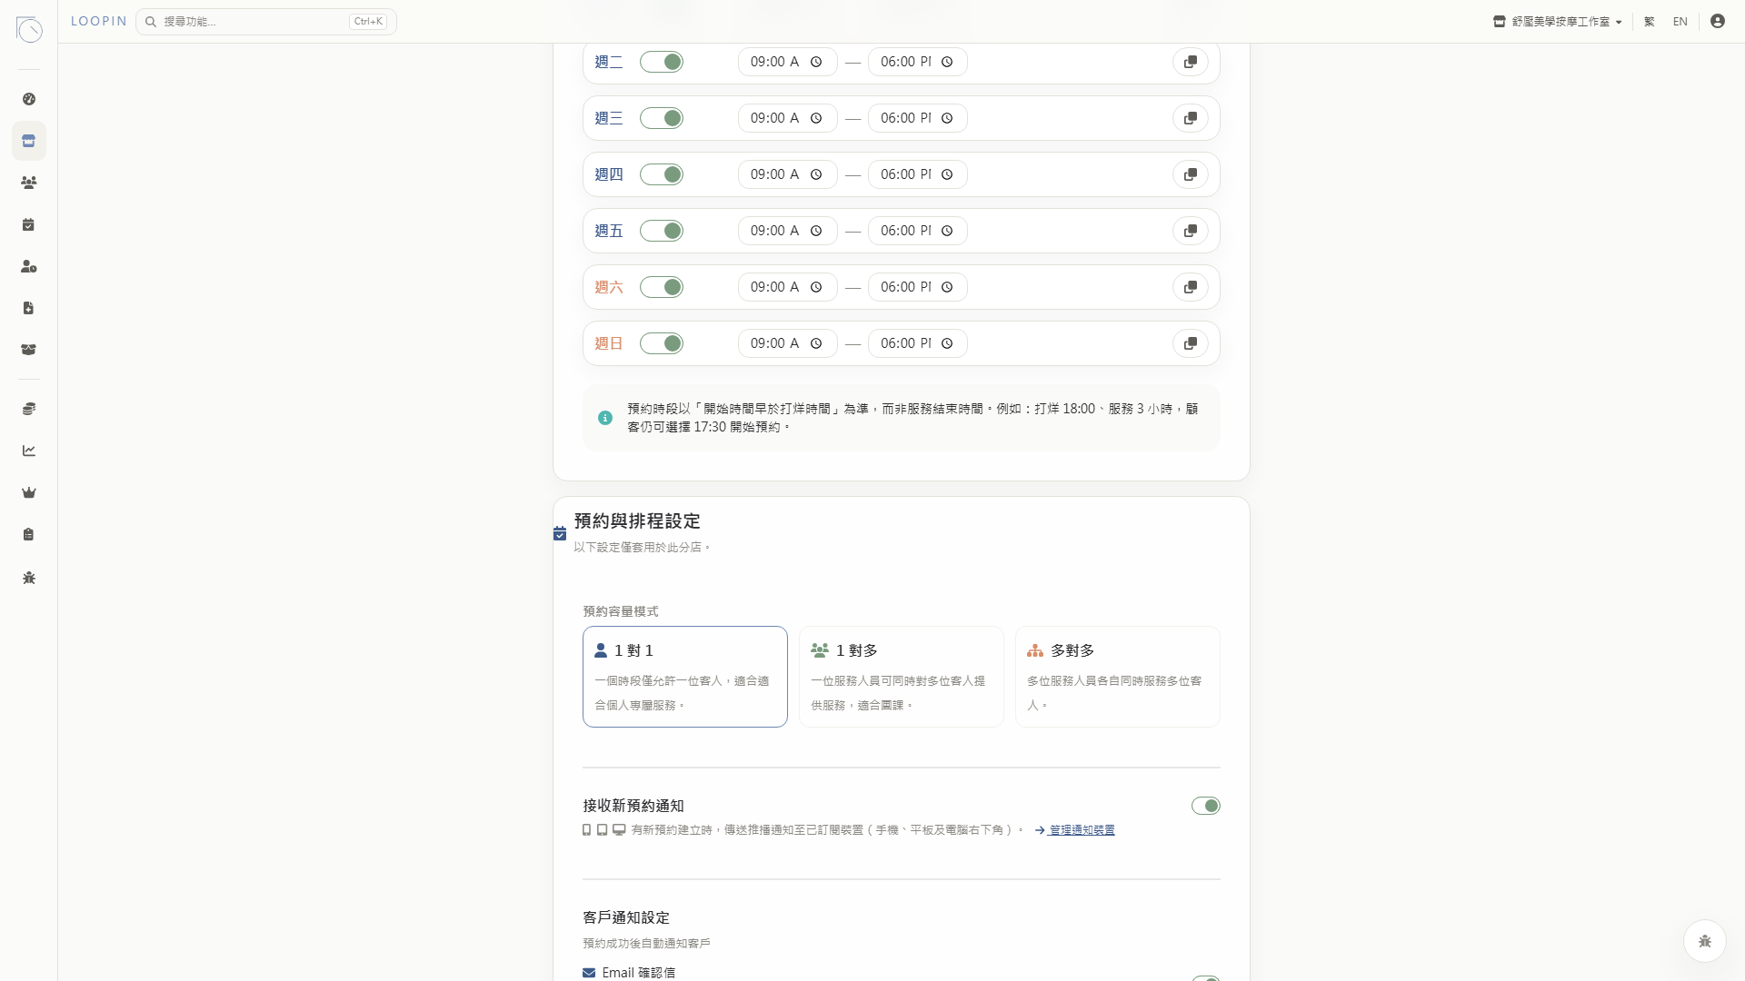Select the 多對多 capacity mode

pos(1118,677)
